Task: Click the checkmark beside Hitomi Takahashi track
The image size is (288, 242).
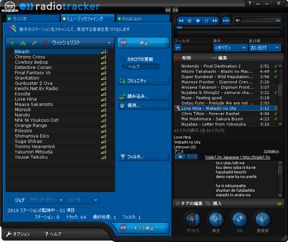Action: pyautogui.click(x=276, y=71)
